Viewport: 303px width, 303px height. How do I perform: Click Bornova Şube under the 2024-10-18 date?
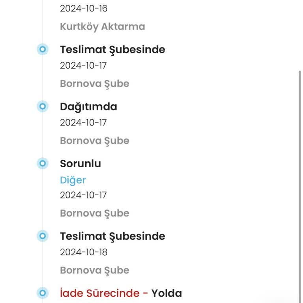click(x=95, y=271)
